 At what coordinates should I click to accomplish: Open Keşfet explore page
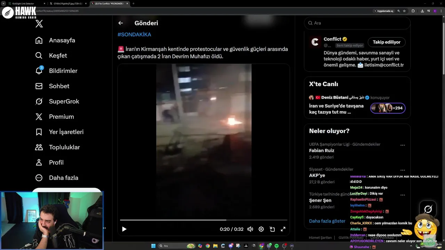pyautogui.click(x=51, y=56)
